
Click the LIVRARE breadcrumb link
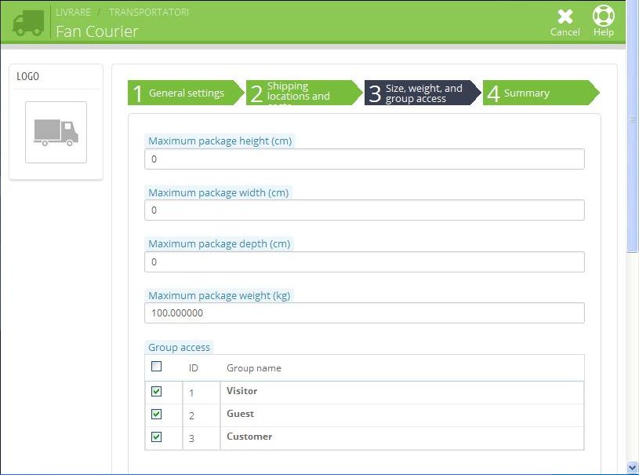point(73,13)
